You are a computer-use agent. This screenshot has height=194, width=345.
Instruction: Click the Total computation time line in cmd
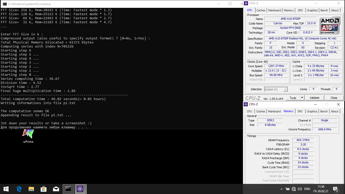click(x=53, y=99)
